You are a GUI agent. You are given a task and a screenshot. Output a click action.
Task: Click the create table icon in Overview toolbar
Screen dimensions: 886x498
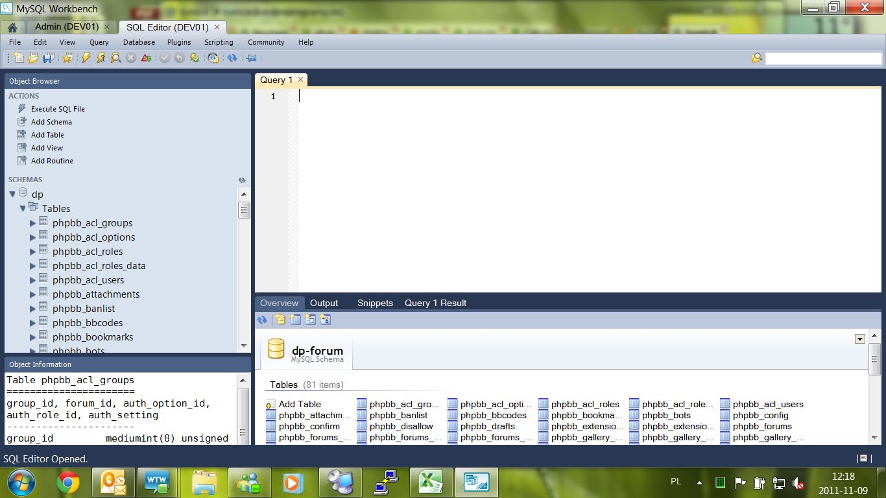coord(295,319)
